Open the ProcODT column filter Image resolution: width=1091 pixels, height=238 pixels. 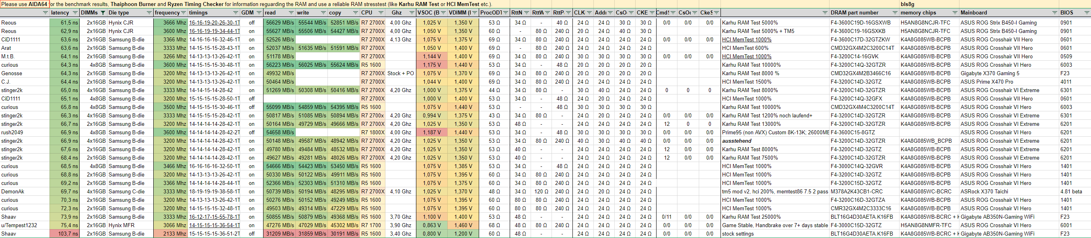(505, 13)
